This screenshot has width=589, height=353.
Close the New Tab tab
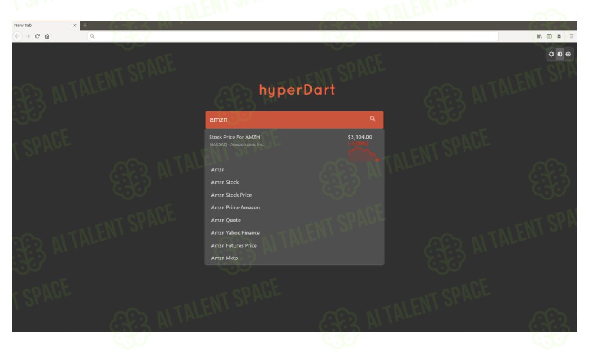[74, 25]
